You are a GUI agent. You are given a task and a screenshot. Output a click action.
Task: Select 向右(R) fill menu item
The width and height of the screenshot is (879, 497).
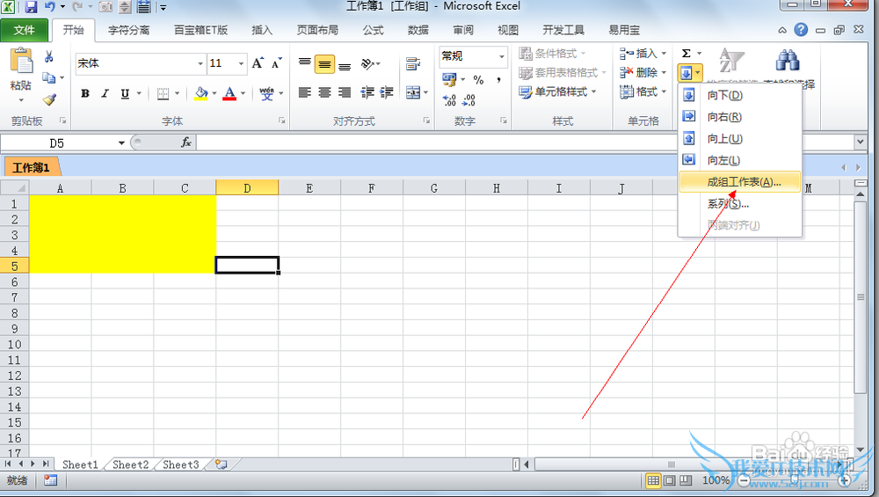tap(740, 117)
